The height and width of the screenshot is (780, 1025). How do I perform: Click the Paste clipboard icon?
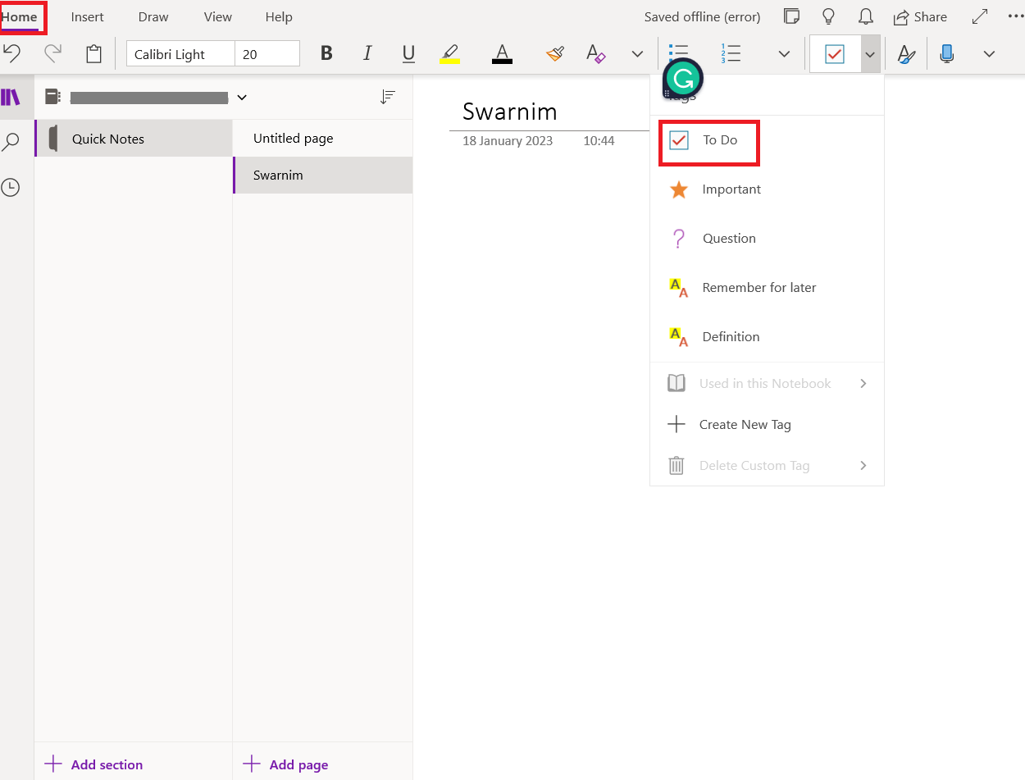pos(94,54)
